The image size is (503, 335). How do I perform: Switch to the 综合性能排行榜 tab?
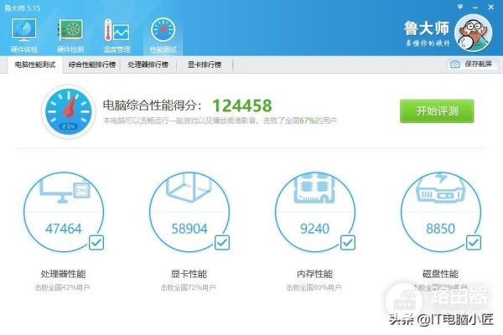tap(92, 64)
